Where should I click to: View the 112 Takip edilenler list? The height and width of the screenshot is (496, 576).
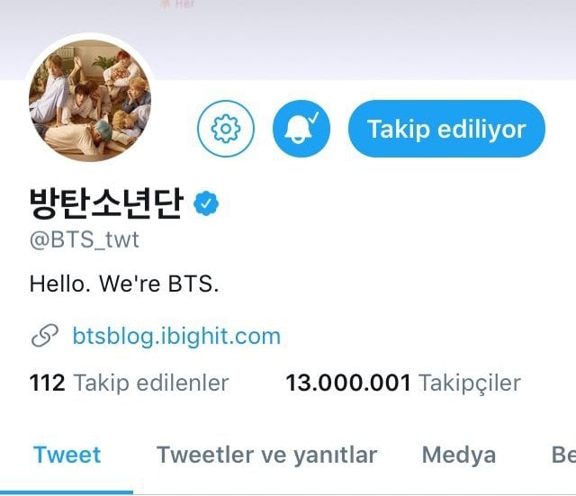[x=129, y=383]
